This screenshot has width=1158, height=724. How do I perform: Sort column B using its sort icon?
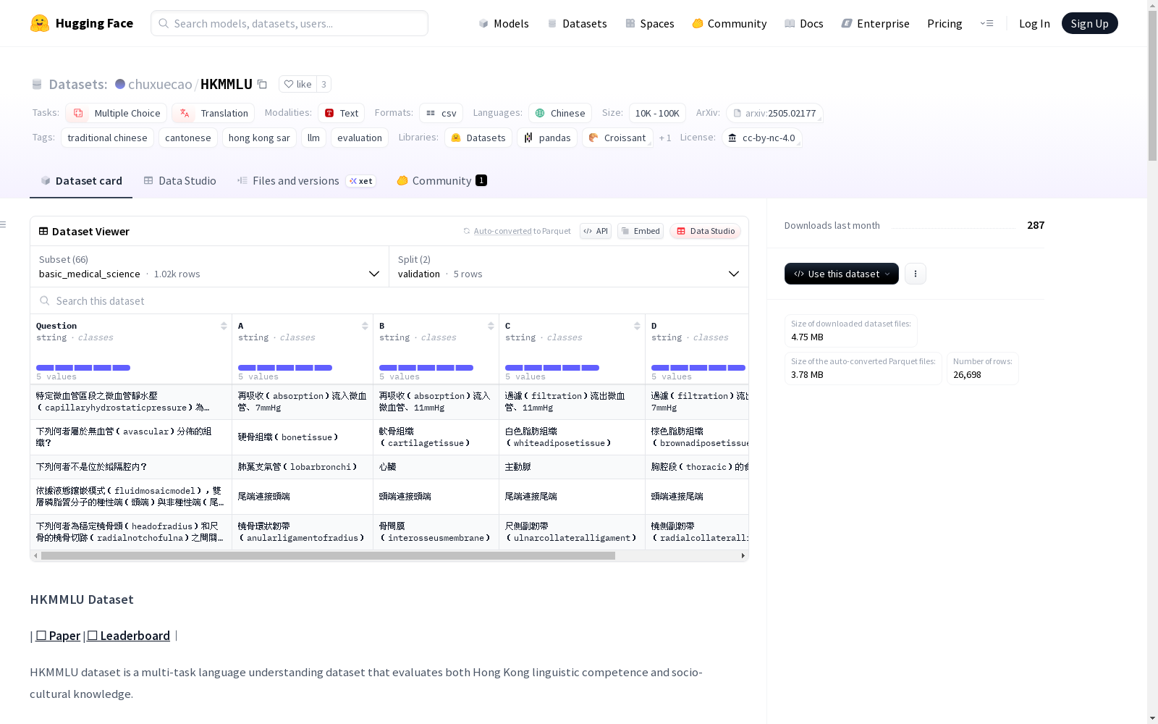491,327
